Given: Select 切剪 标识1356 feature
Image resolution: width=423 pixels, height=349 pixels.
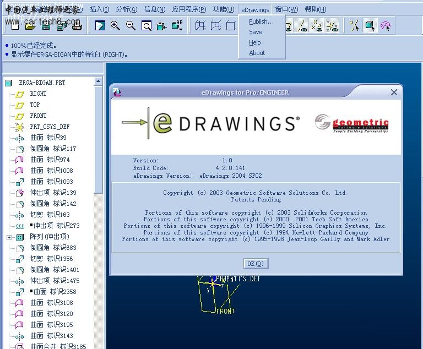Looking at the screenshot, I should [52, 259].
